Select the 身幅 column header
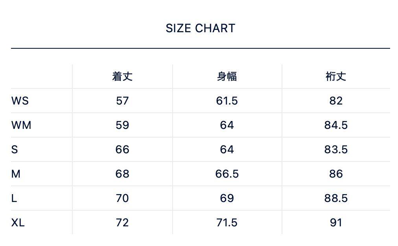 point(227,76)
